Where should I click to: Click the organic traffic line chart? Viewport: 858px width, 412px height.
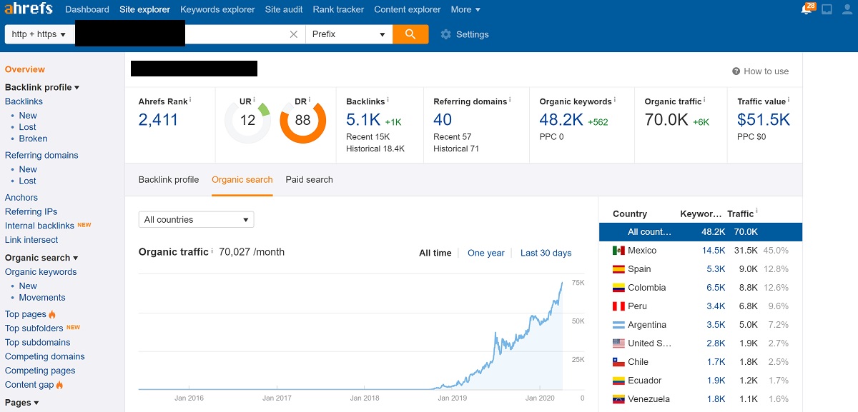pos(351,334)
